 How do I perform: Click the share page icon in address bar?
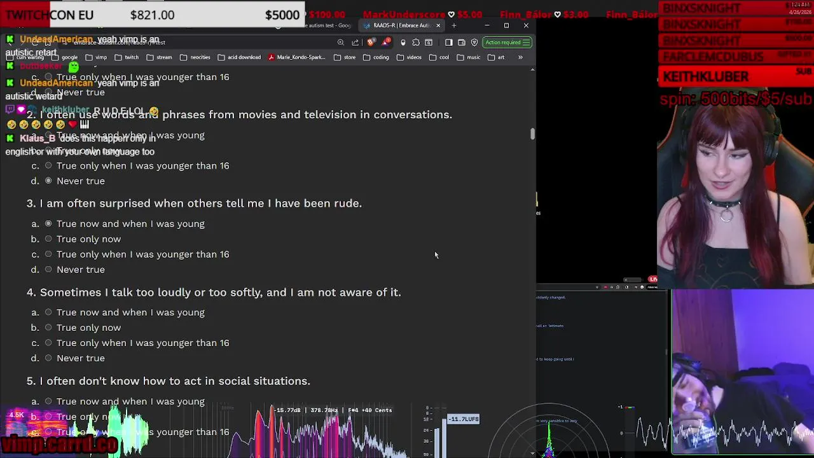point(355,43)
